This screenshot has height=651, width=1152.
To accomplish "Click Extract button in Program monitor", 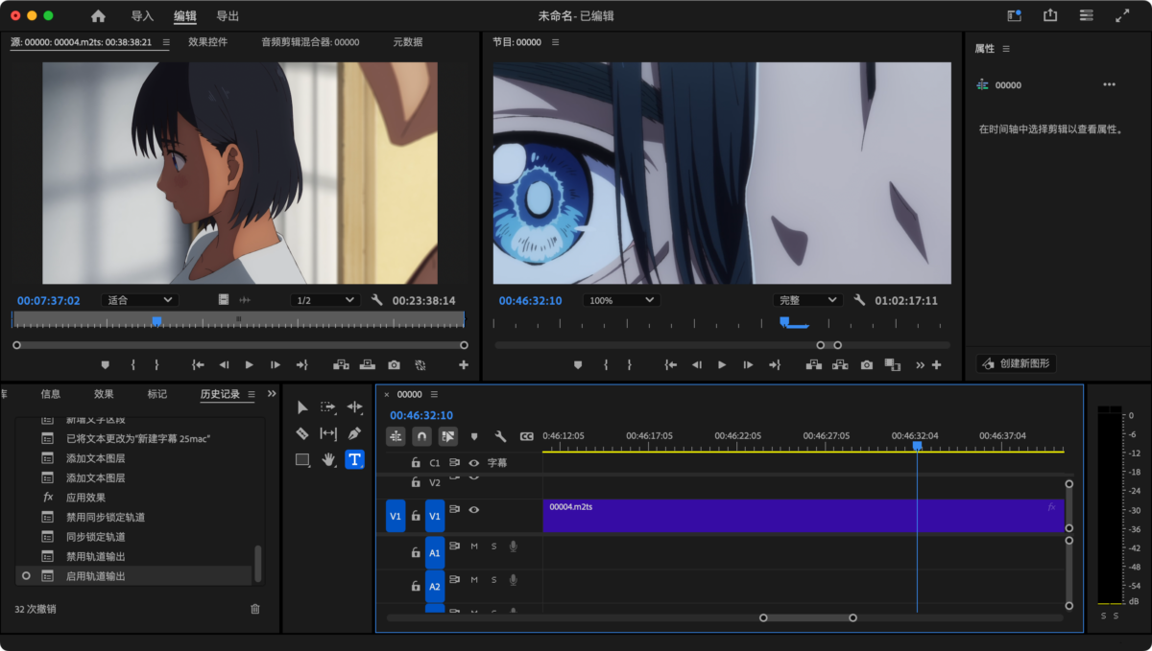I will (x=840, y=365).
